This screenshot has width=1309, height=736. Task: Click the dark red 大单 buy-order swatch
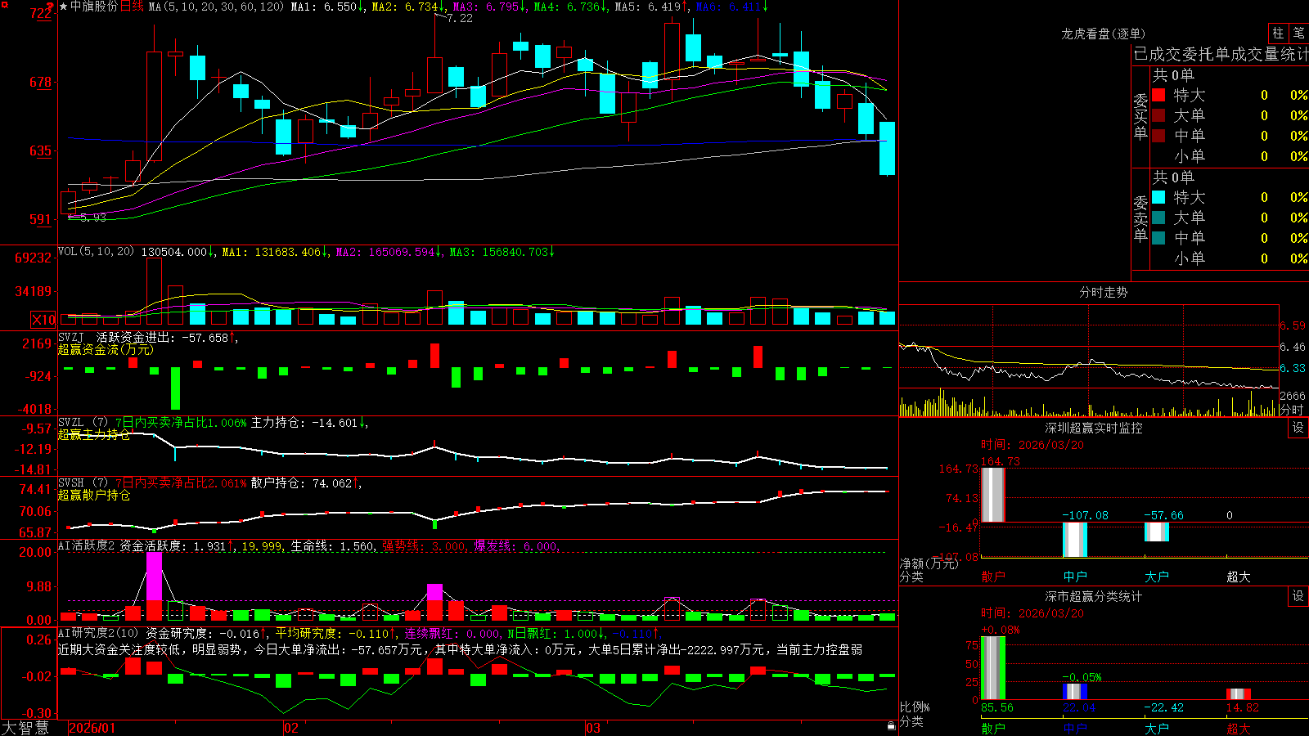(x=1158, y=115)
